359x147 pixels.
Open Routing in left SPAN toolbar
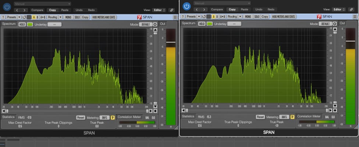point(53,17)
